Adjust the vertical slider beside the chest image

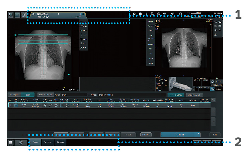211,48
